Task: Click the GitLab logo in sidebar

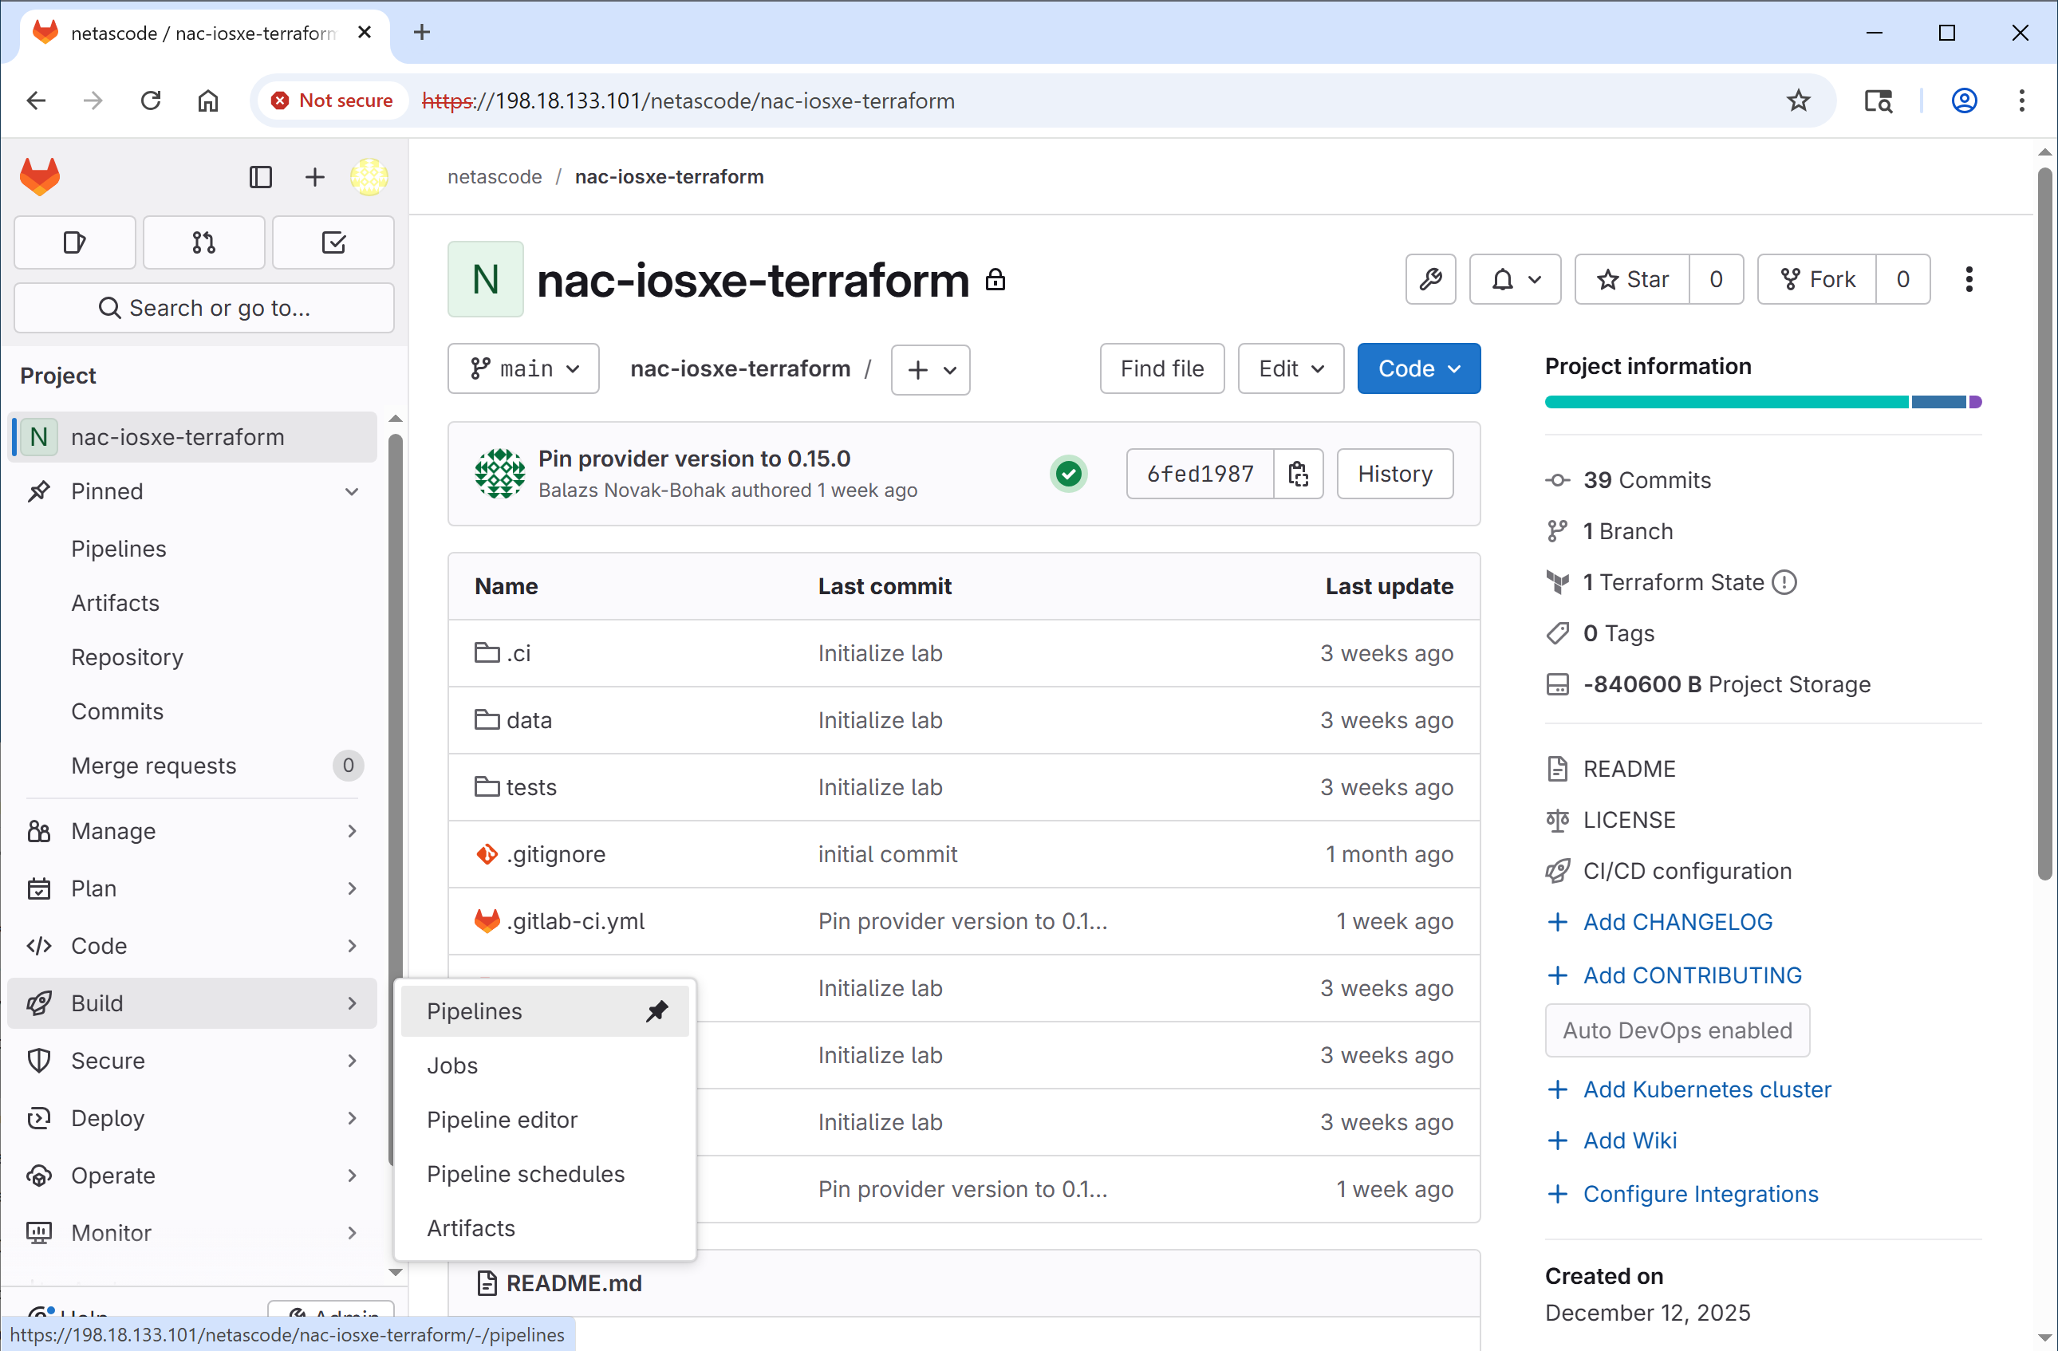Action: coord(40,176)
